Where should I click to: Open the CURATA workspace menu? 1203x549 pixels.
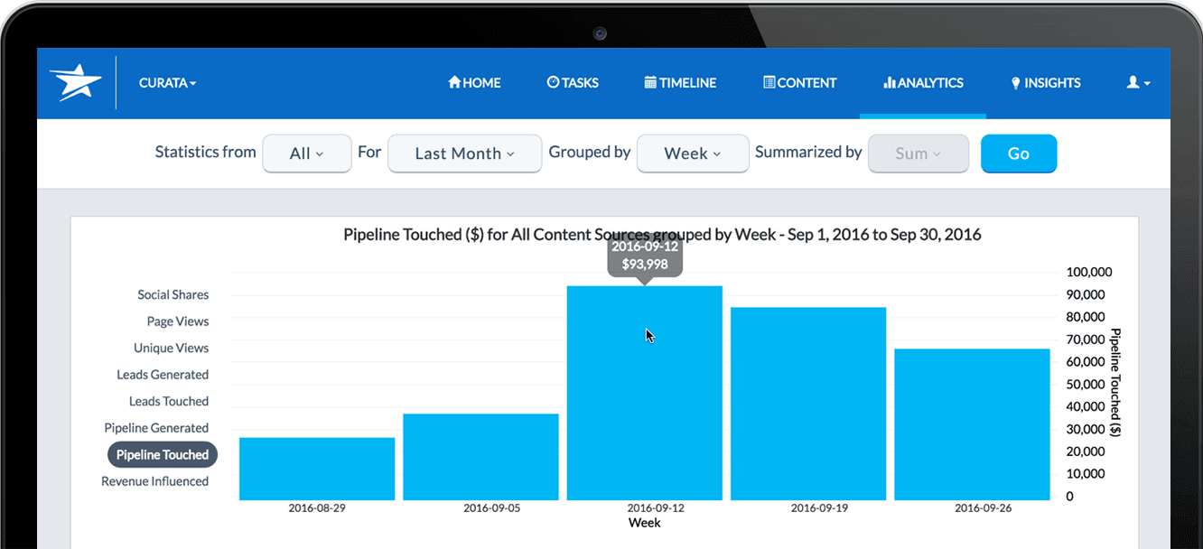167,82
